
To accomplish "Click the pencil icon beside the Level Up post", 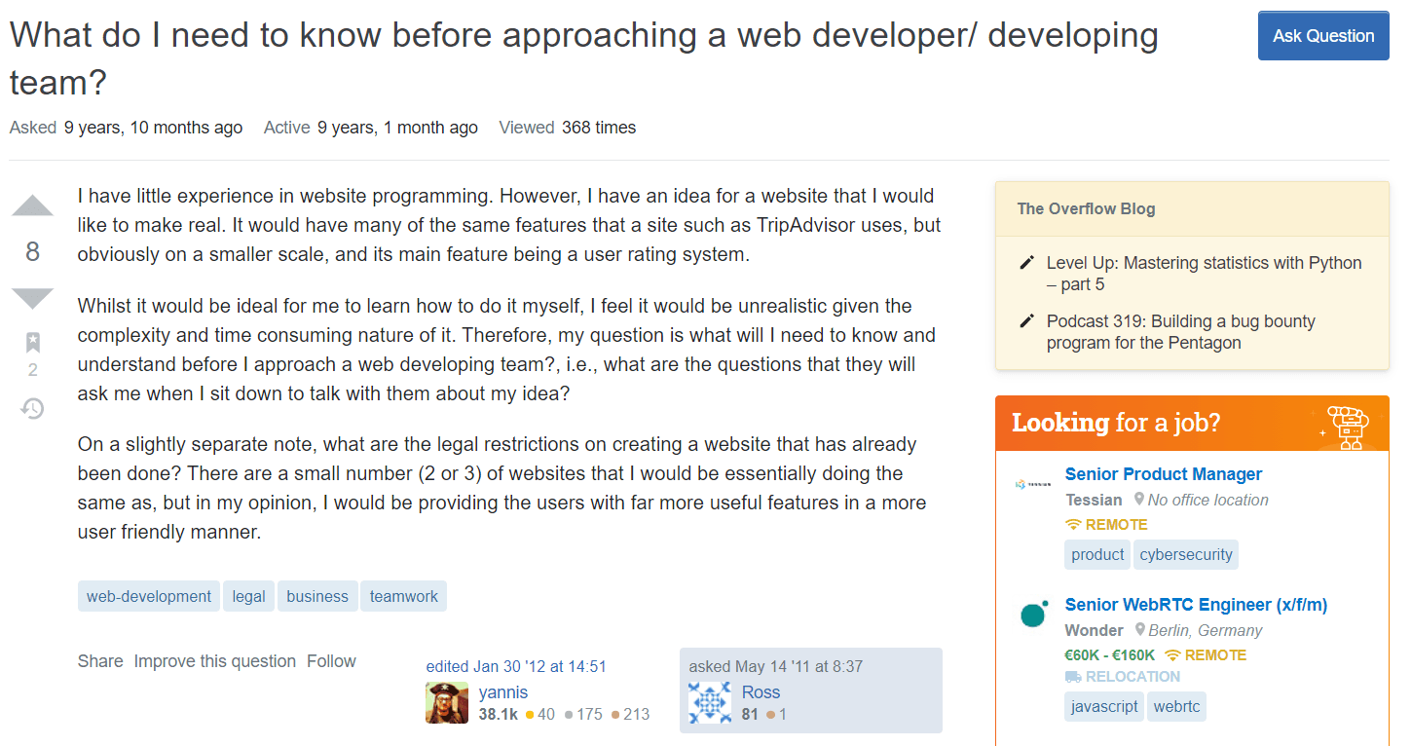I will click(x=1025, y=261).
